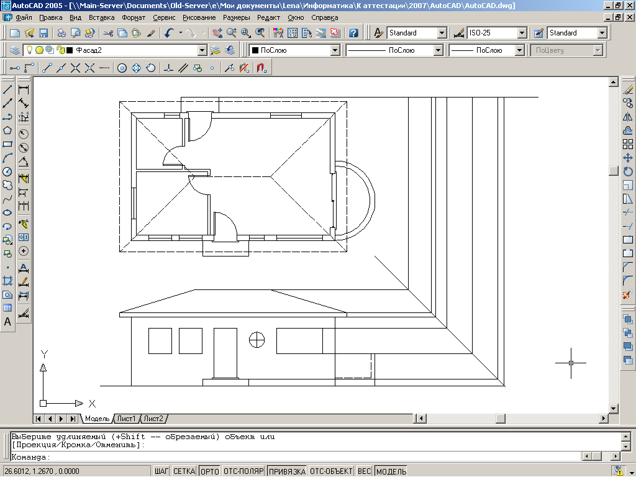
Task: Jump to the first layout tab arrow
Action: (39, 419)
